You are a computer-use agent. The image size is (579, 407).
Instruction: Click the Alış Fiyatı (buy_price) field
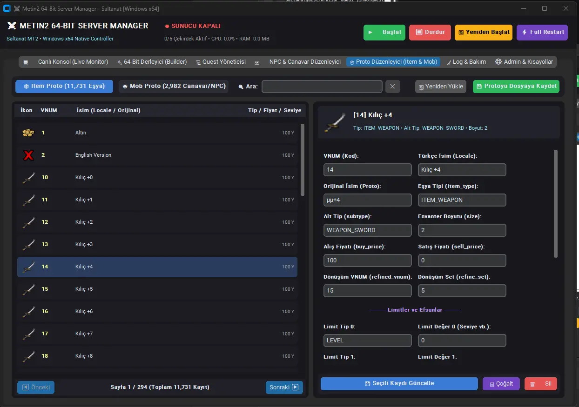click(368, 260)
